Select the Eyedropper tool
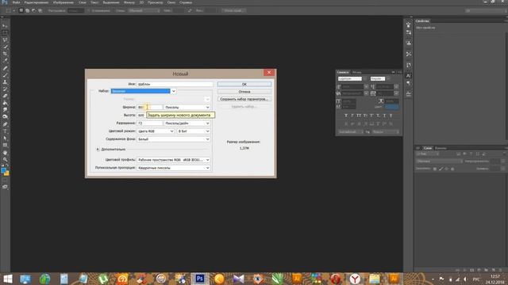508x285 pixels. 5,61
